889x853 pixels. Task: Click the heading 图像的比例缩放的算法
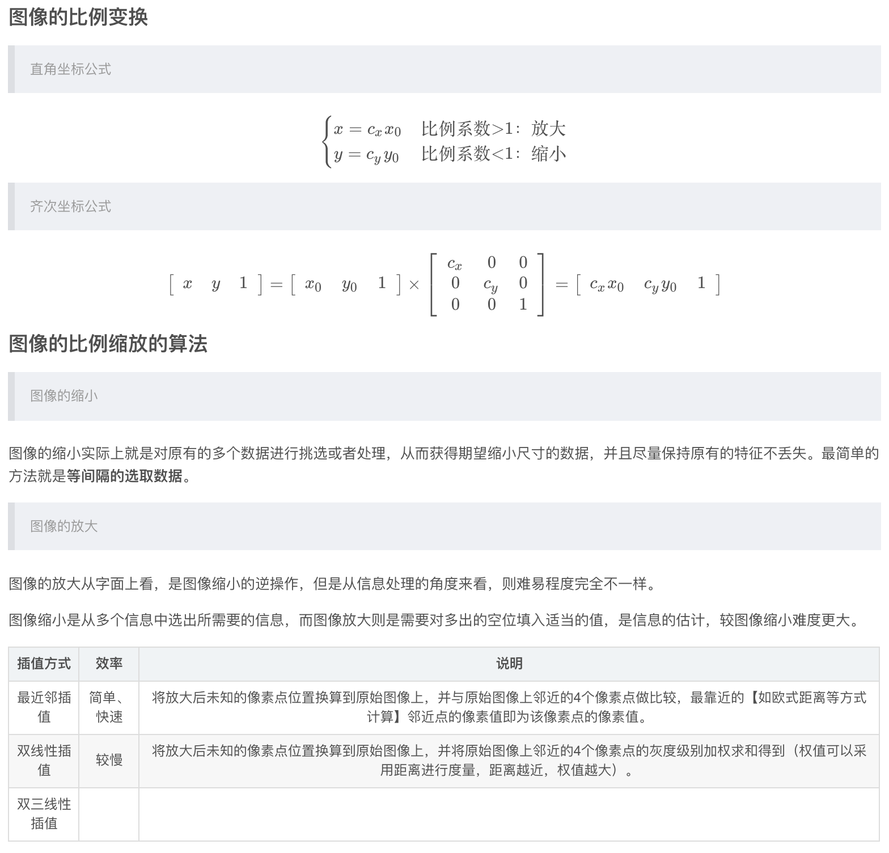coord(108,344)
